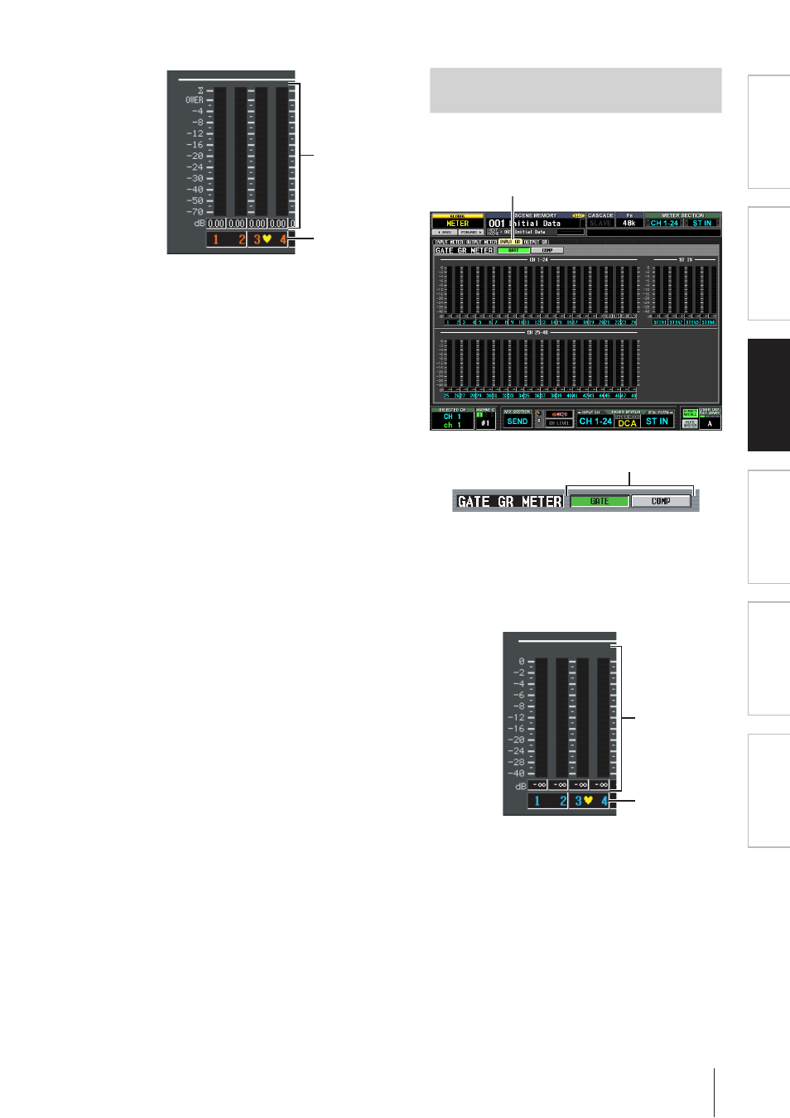This screenshot has height=1118, width=790.
Task: Click the user defined key bank A
Action: [x=710, y=423]
